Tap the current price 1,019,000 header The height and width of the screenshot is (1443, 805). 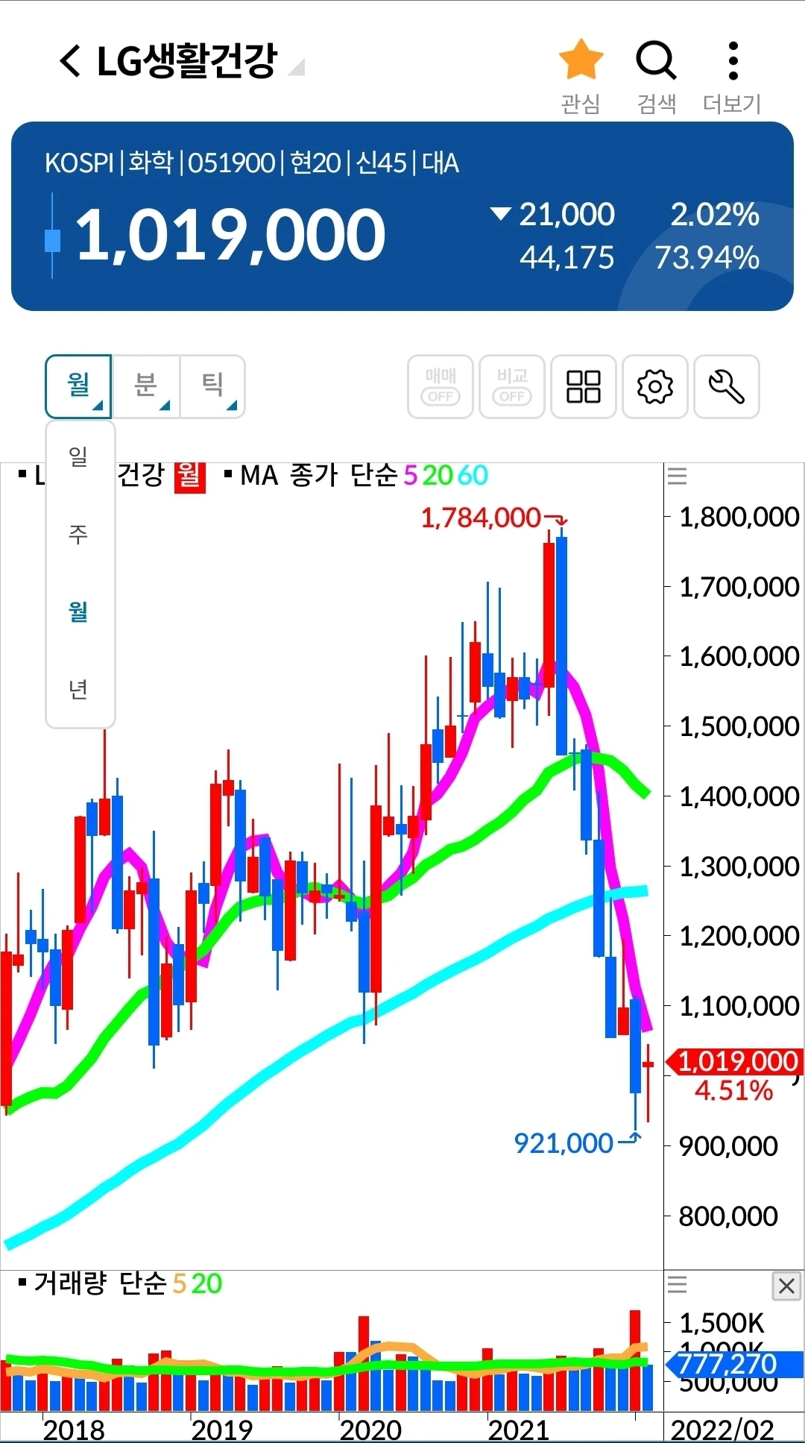pyautogui.click(x=230, y=236)
